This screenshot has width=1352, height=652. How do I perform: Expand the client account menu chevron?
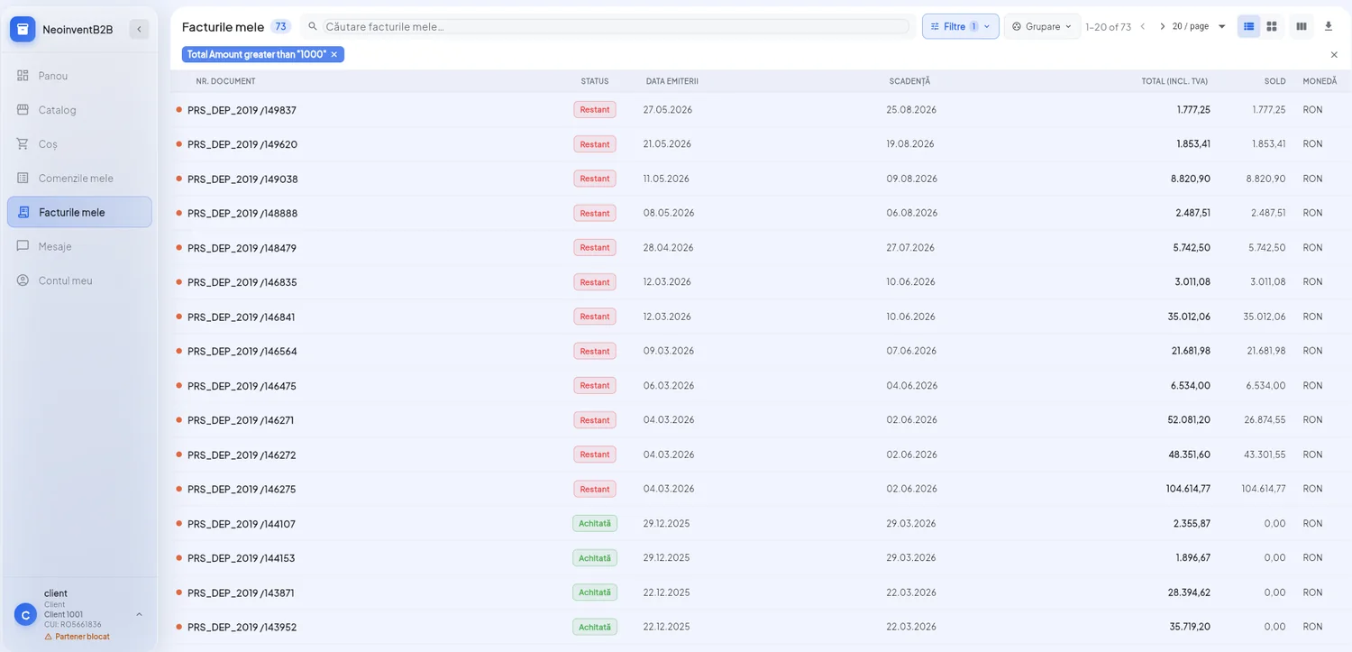tap(139, 614)
